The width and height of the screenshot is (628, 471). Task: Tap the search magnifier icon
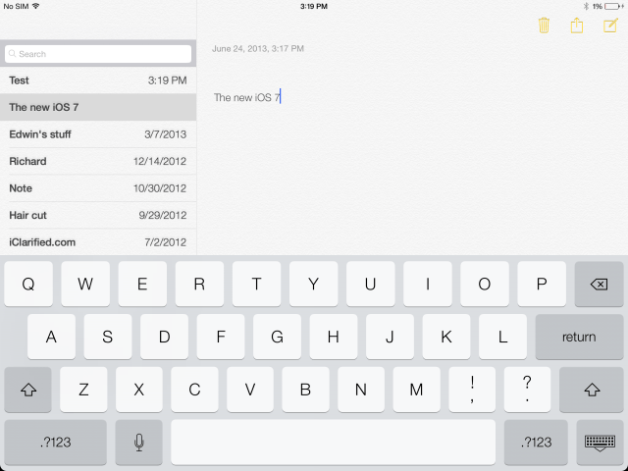(13, 54)
